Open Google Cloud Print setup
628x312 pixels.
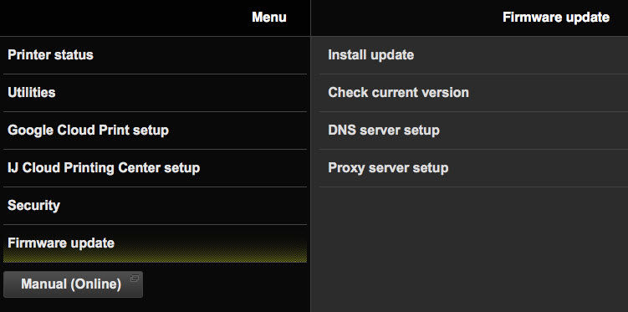click(x=155, y=130)
